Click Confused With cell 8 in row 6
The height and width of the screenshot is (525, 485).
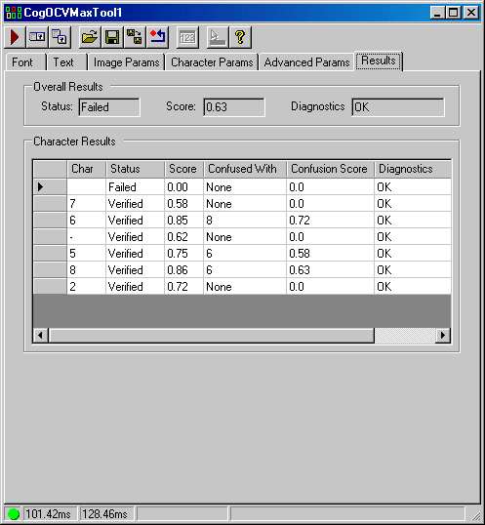click(x=245, y=220)
